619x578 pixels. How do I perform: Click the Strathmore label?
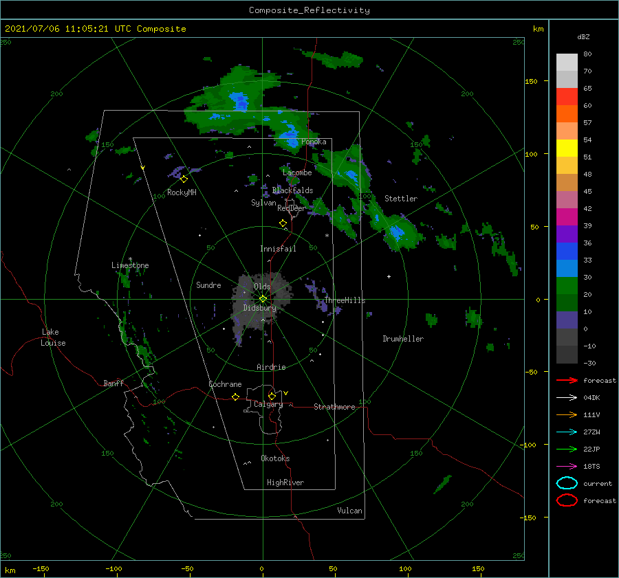334,407
